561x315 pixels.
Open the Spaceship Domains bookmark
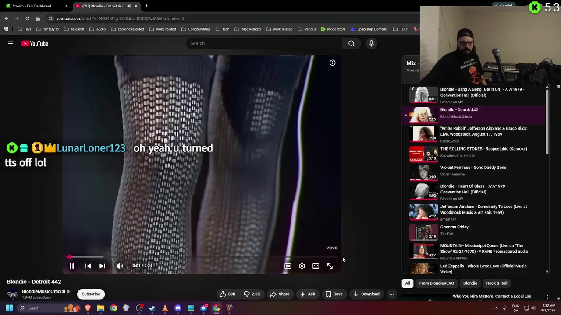pos(369,29)
